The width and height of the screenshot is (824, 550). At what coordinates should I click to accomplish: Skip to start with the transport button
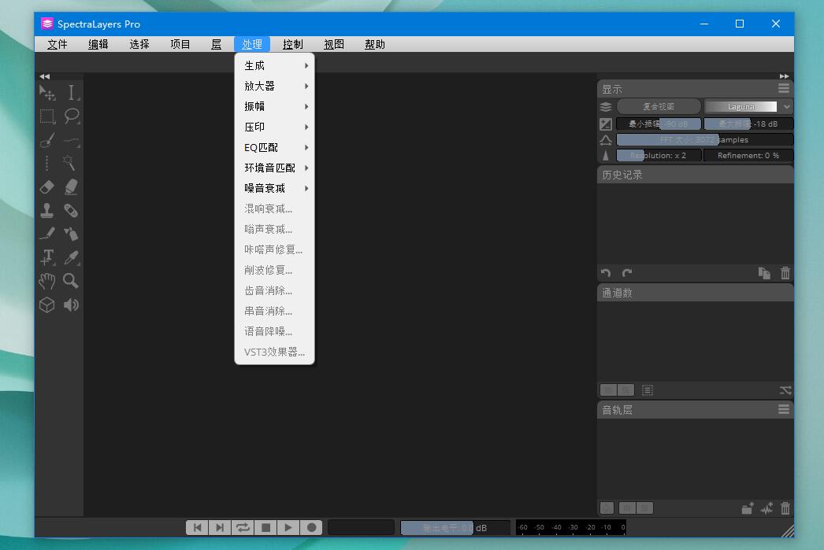coord(198,527)
